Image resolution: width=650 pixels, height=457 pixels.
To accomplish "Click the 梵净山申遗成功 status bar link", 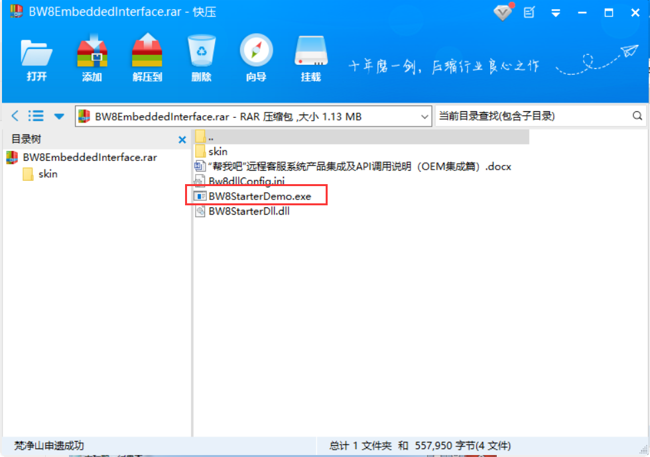I will coord(49,446).
